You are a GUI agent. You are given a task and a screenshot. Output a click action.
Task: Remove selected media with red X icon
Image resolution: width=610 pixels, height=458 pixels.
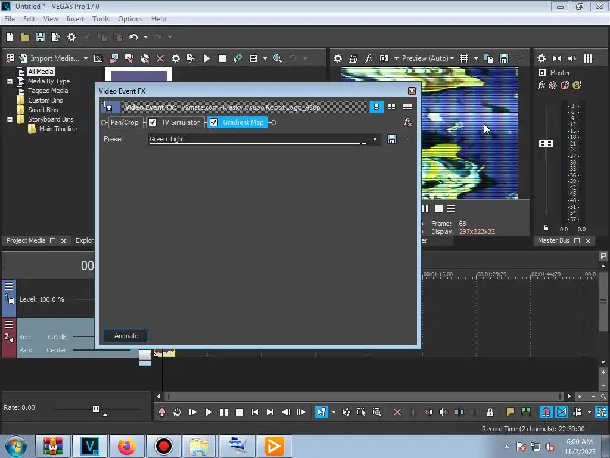click(160, 58)
